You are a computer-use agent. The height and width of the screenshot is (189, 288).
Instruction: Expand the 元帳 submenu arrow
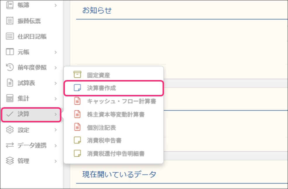tap(56, 52)
